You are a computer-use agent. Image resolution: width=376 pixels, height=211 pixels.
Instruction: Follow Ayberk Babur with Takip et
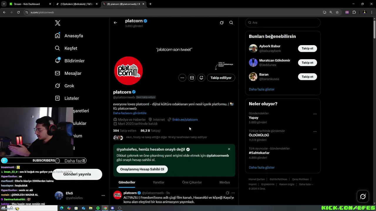coord(308,48)
